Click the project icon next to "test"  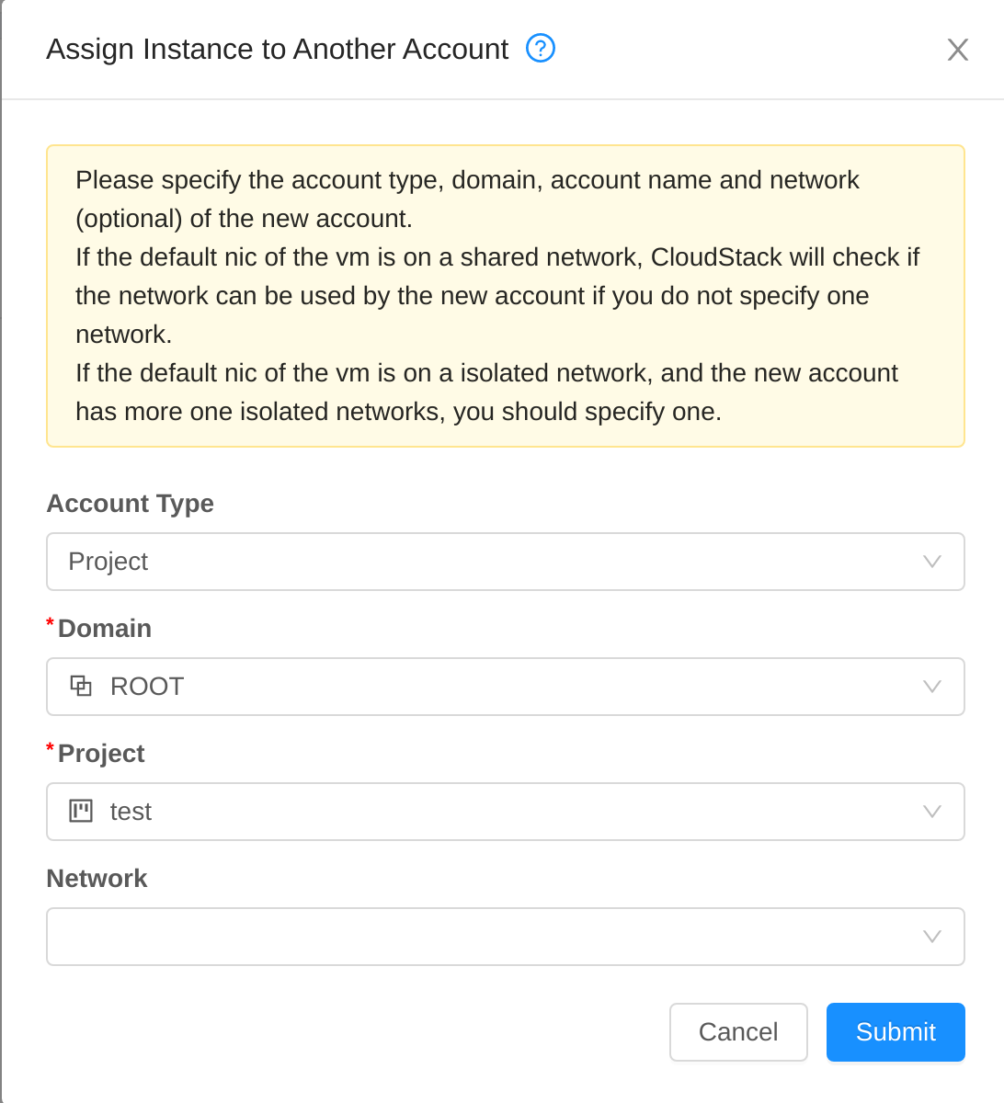[x=81, y=811]
